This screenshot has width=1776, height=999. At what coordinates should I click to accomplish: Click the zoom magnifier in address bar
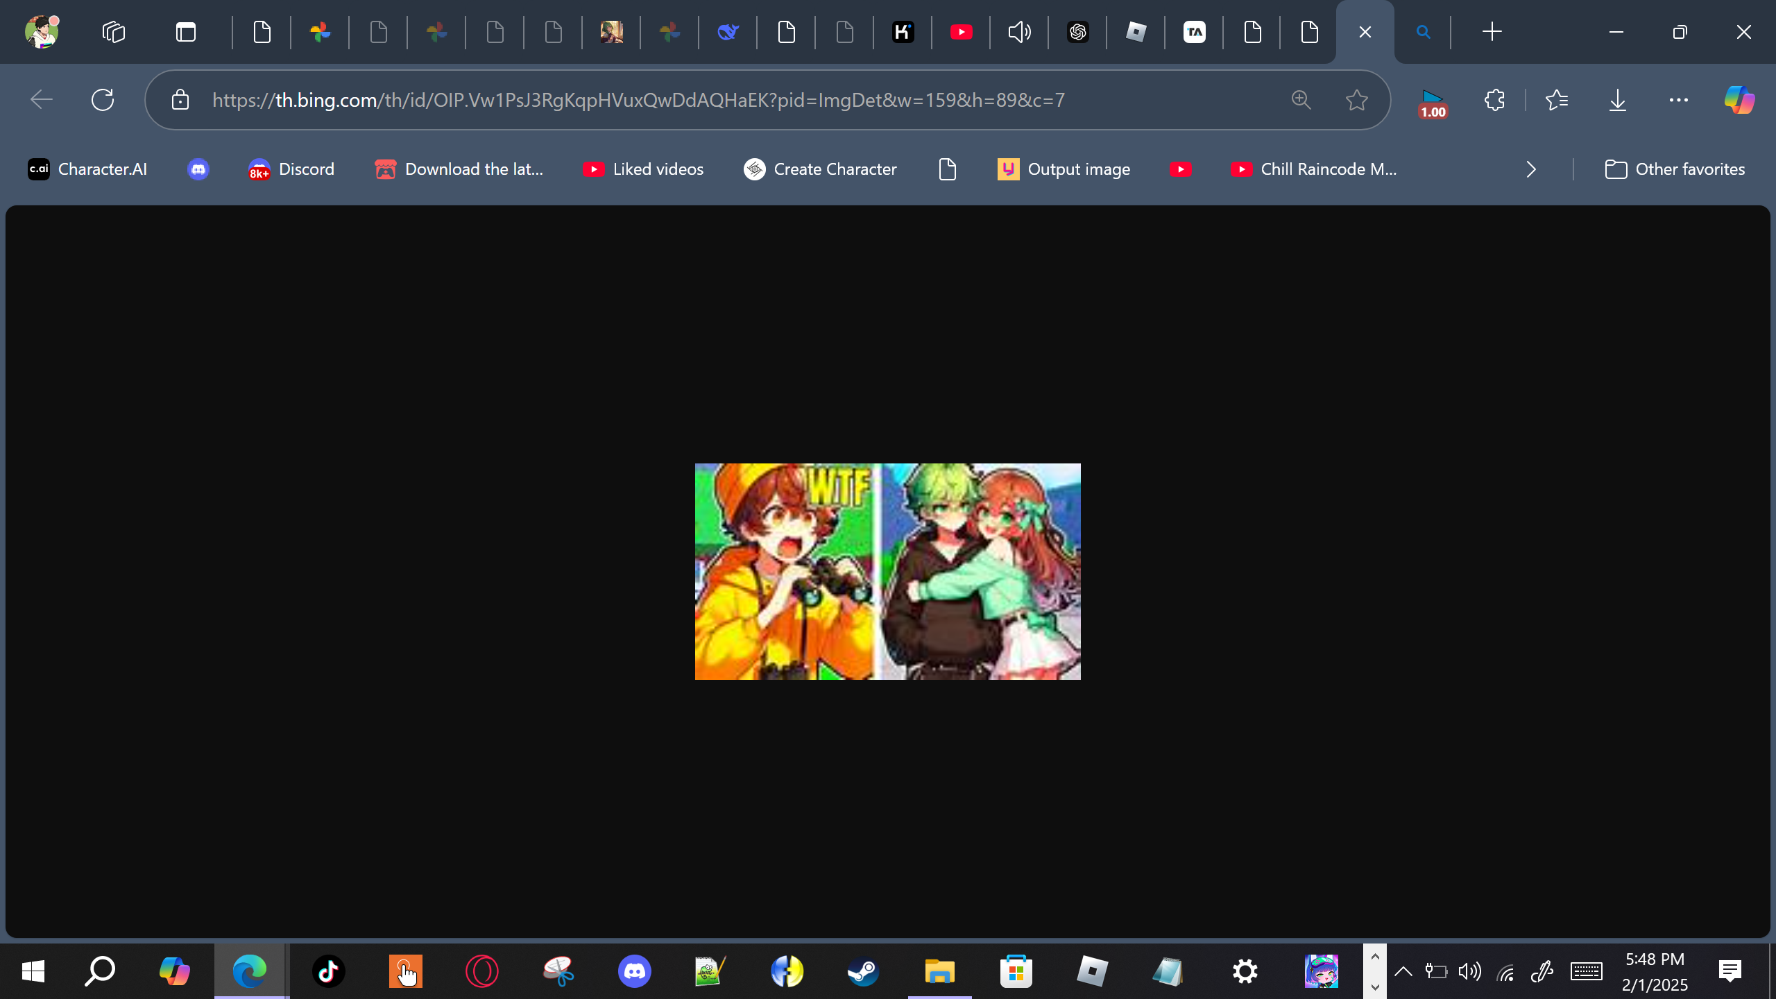tap(1301, 100)
